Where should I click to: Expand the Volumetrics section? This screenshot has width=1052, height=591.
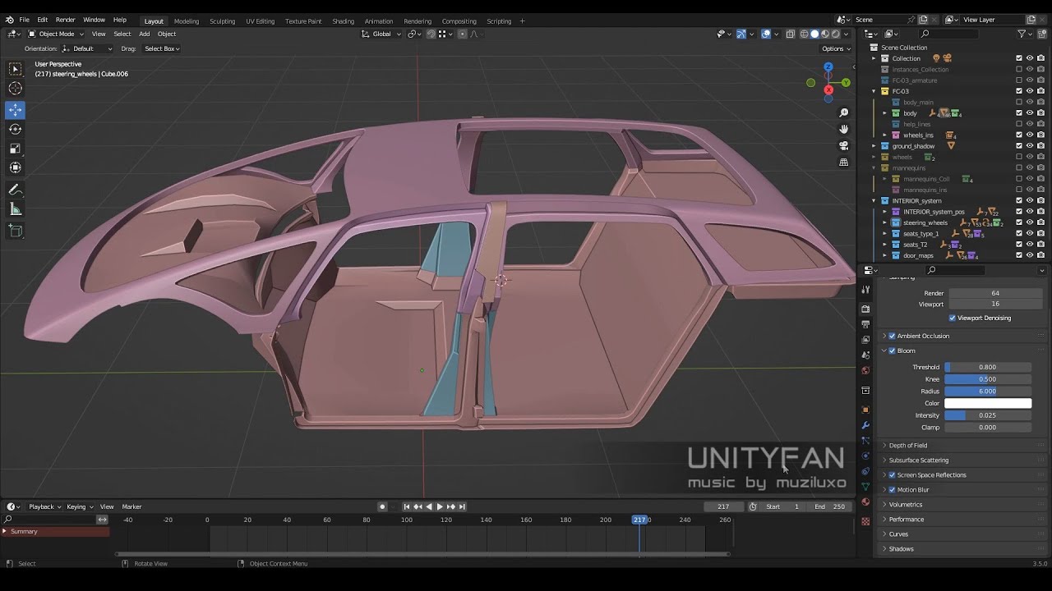[x=905, y=504]
